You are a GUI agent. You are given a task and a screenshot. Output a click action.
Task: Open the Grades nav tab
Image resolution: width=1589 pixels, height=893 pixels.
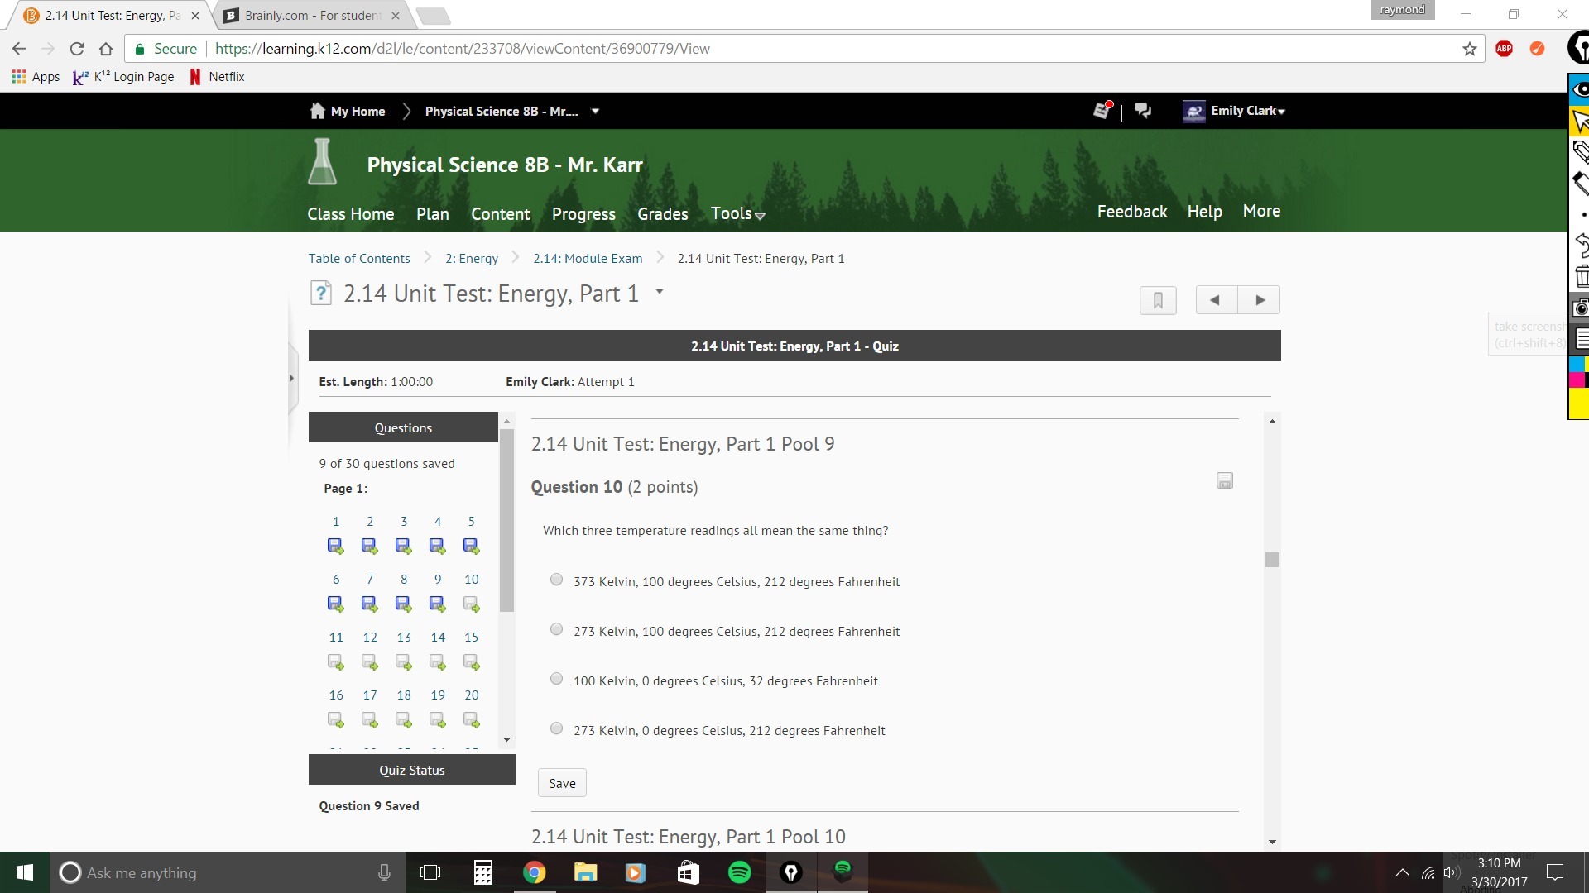pyautogui.click(x=662, y=214)
